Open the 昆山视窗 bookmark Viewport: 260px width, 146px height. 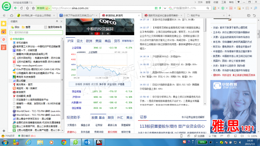click(x=21, y=81)
